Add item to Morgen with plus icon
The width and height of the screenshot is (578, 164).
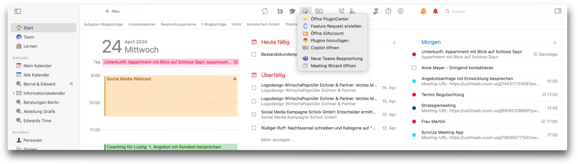click(555, 43)
